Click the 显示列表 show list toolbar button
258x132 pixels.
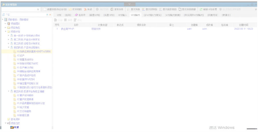134,9
